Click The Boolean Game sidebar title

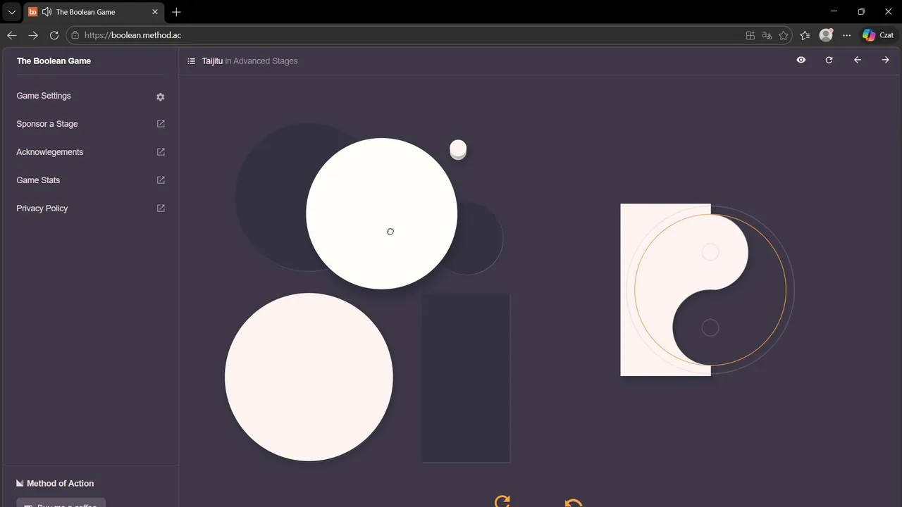(x=54, y=61)
